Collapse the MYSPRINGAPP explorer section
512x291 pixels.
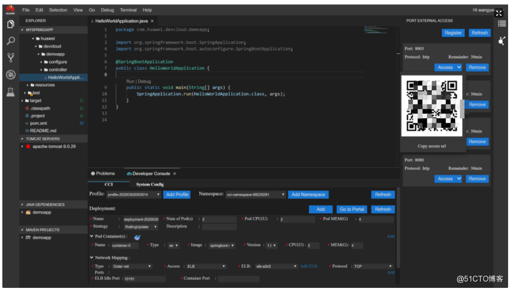click(x=22, y=30)
